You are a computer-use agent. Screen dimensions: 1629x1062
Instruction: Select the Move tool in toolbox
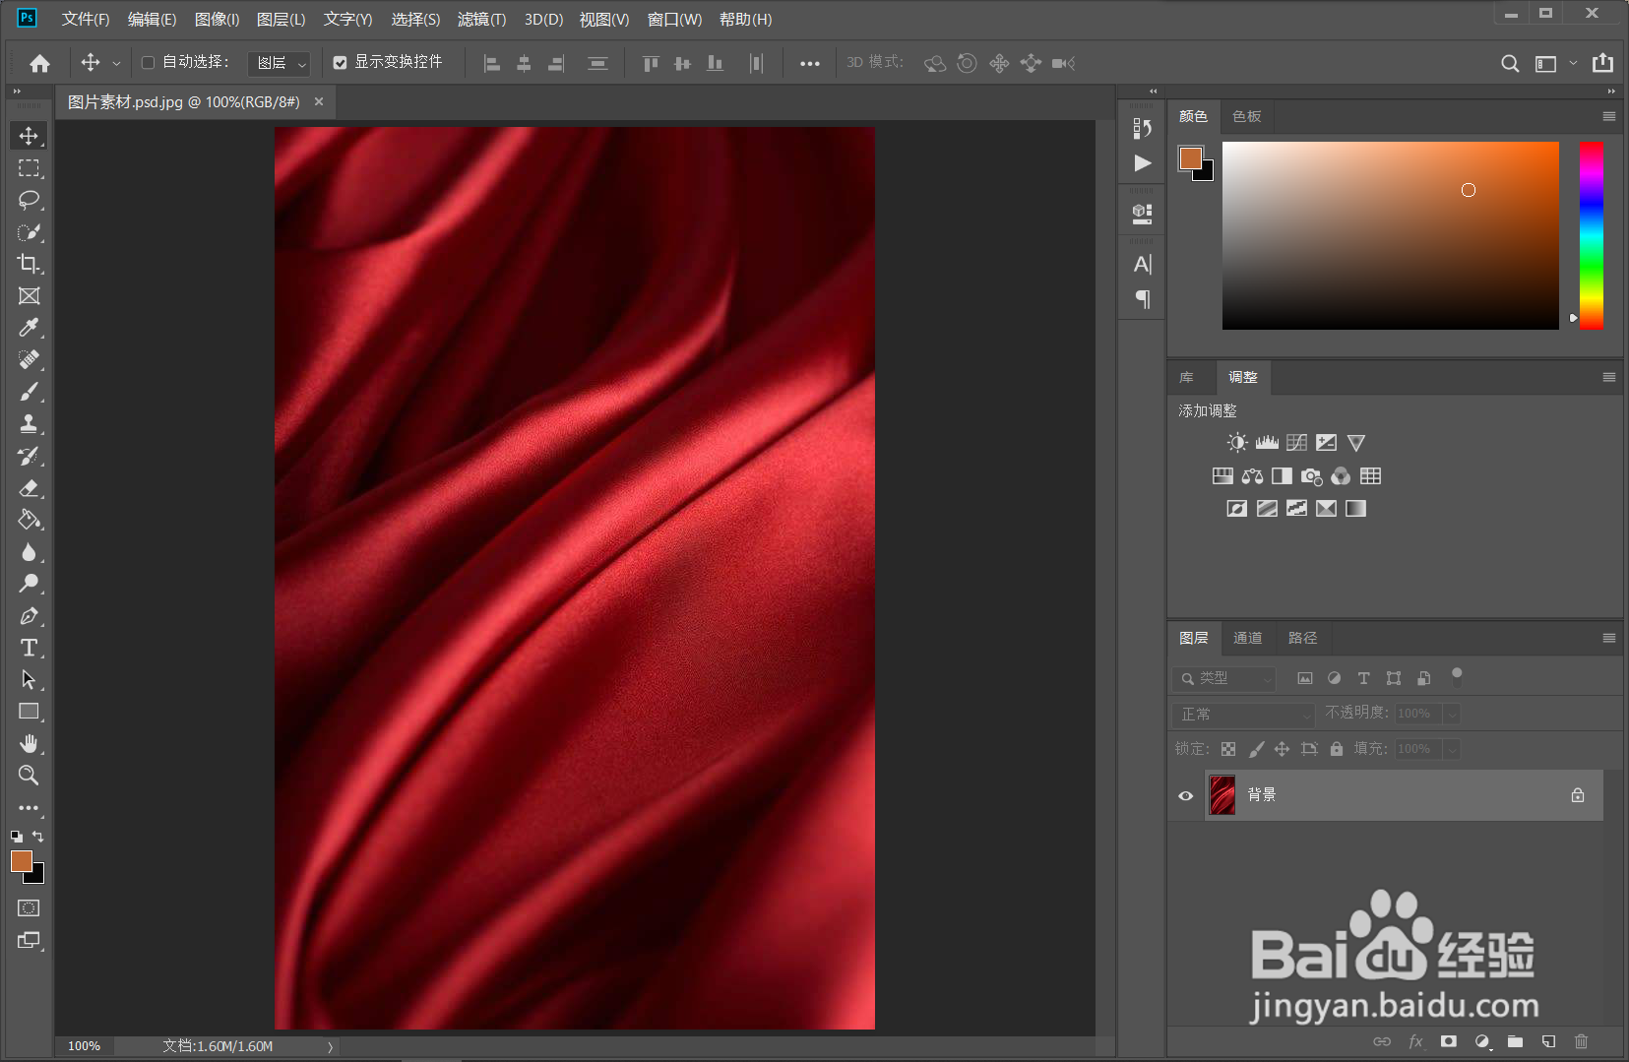tap(29, 136)
